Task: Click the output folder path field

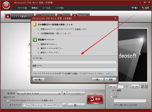Action: [43, 105]
